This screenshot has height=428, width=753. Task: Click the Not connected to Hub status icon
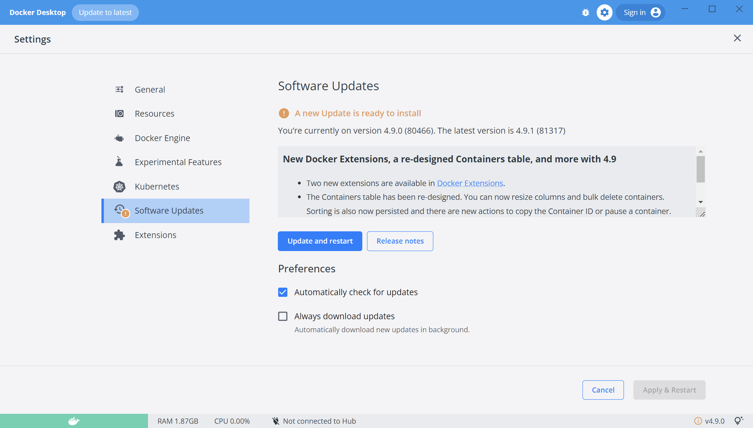tap(275, 421)
